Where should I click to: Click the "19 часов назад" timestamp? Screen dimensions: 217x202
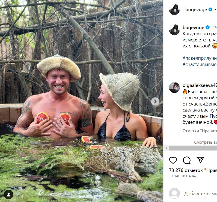point(183,176)
